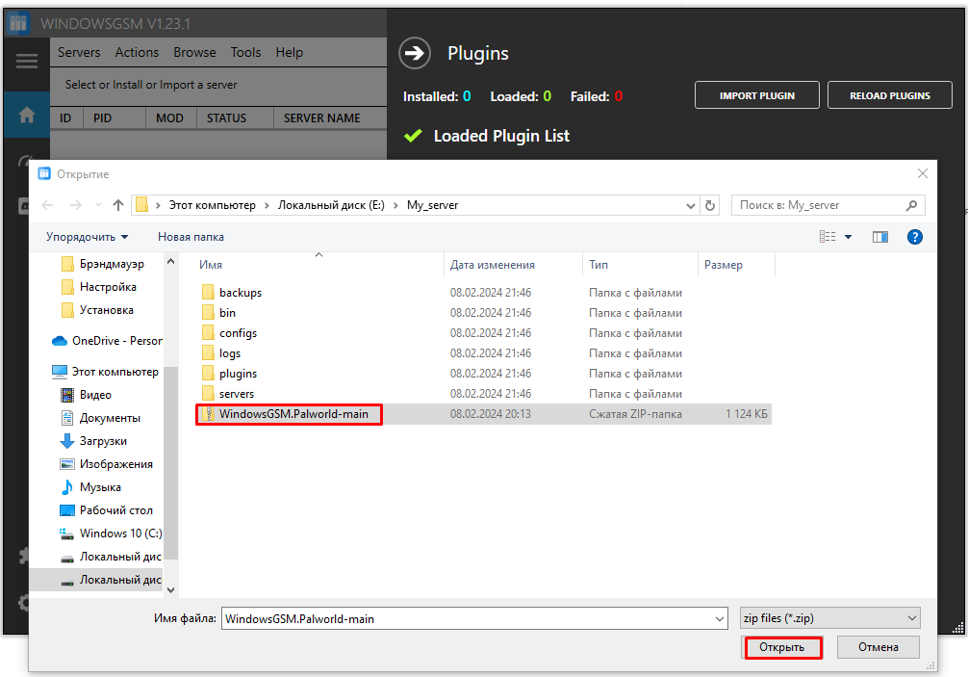This screenshot has height=677, width=968.
Task: Sort by Размер column header
Action: 736,265
